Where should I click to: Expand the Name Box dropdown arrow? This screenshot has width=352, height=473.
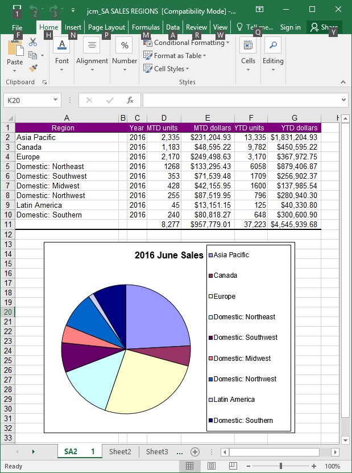point(56,100)
